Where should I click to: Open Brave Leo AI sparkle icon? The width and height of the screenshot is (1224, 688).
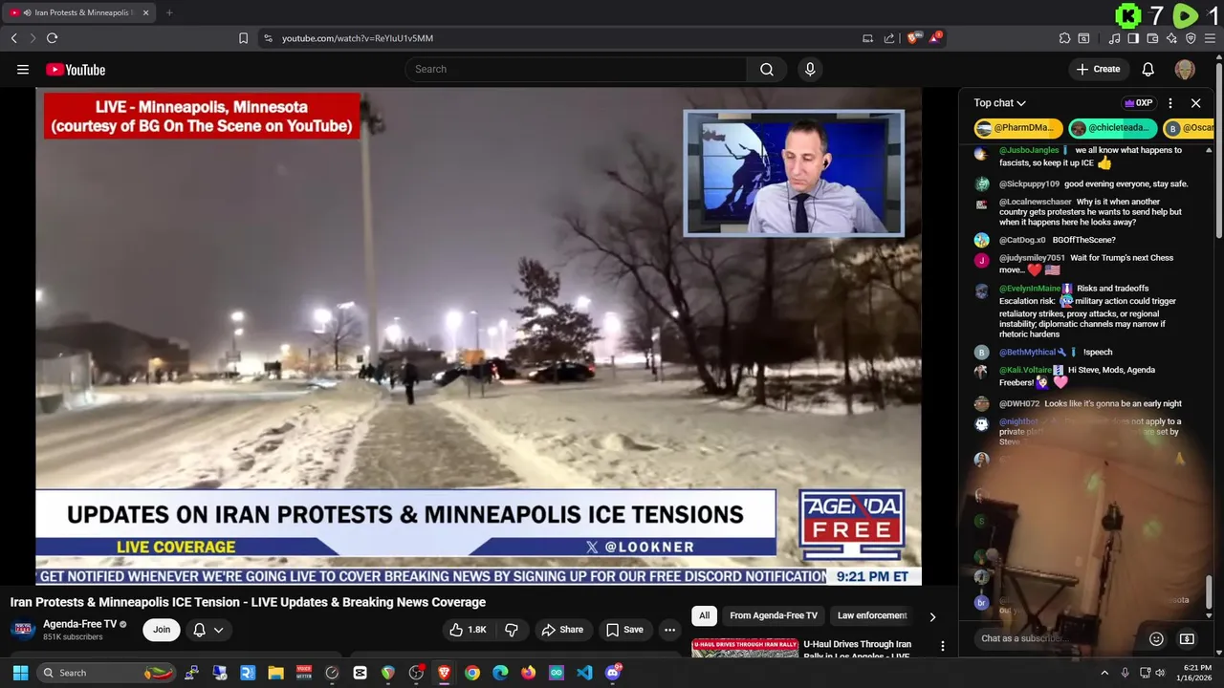[x=1171, y=38]
